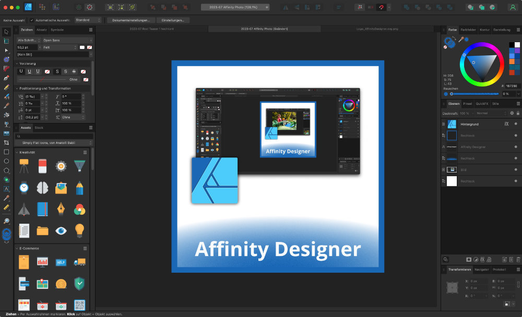This screenshot has width=522, height=317.
Task: Select the Rectangle shape tool
Action: 6,152
